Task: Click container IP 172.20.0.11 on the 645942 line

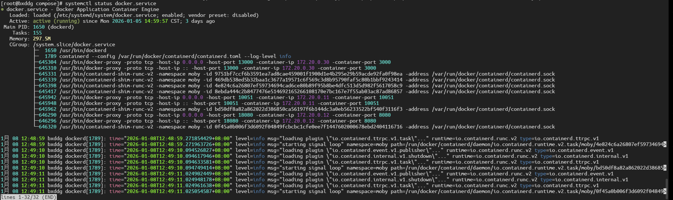Action: (x=313, y=98)
